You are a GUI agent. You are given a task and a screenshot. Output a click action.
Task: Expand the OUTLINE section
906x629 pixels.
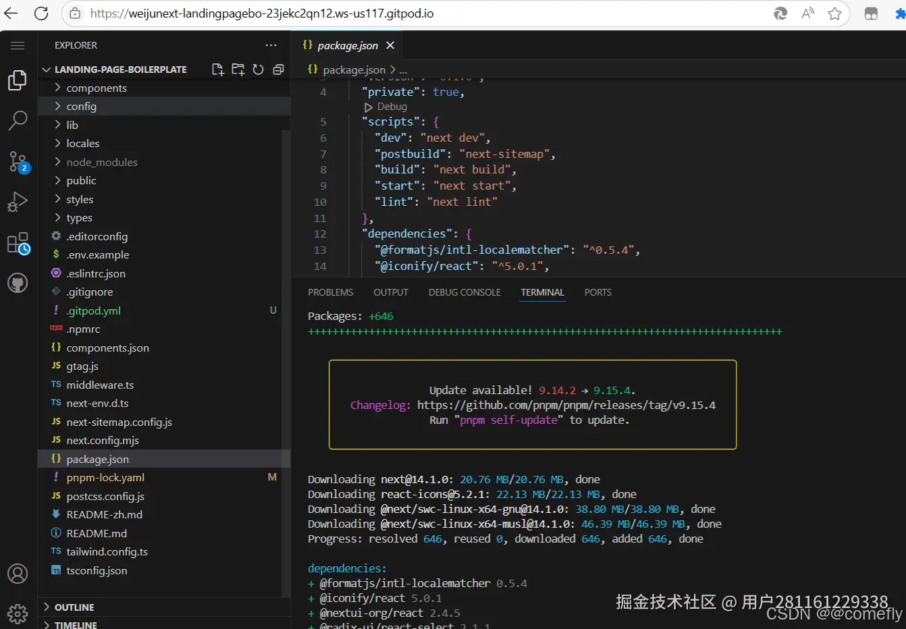74,607
